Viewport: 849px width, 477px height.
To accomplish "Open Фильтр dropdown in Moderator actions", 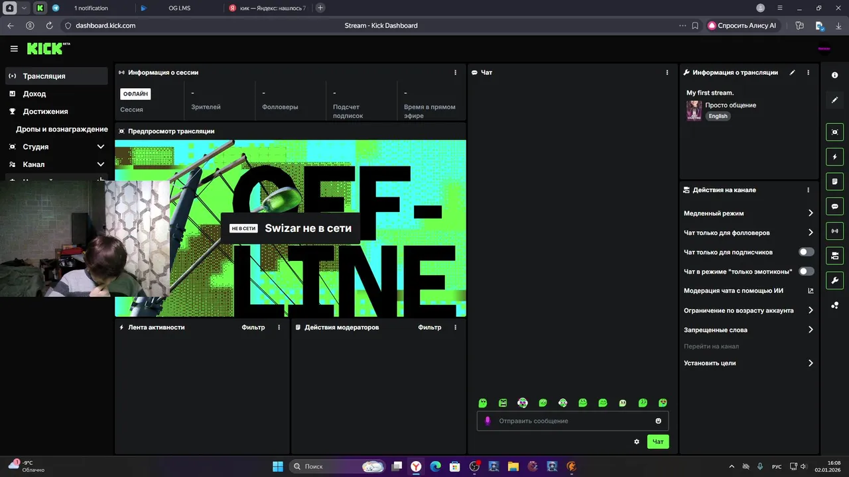I will (x=430, y=327).
